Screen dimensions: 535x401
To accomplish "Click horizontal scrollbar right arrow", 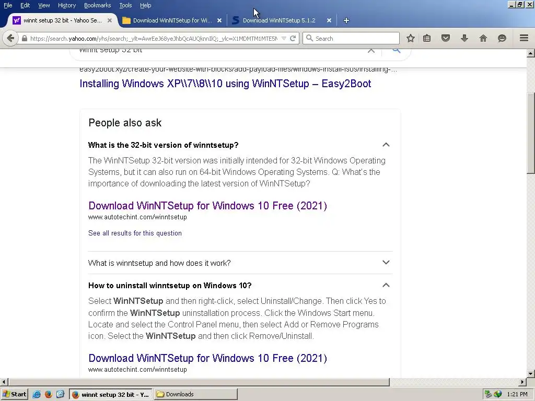I will pos(522,382).
